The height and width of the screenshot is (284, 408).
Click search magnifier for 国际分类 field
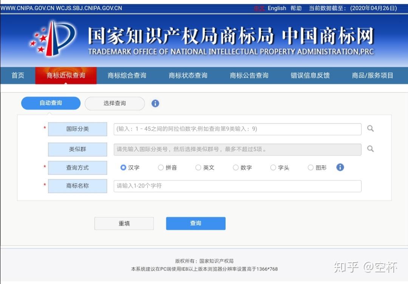coord(370,128)
